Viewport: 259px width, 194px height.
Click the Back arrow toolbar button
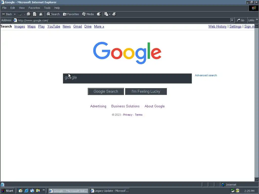tap(7, 14)
